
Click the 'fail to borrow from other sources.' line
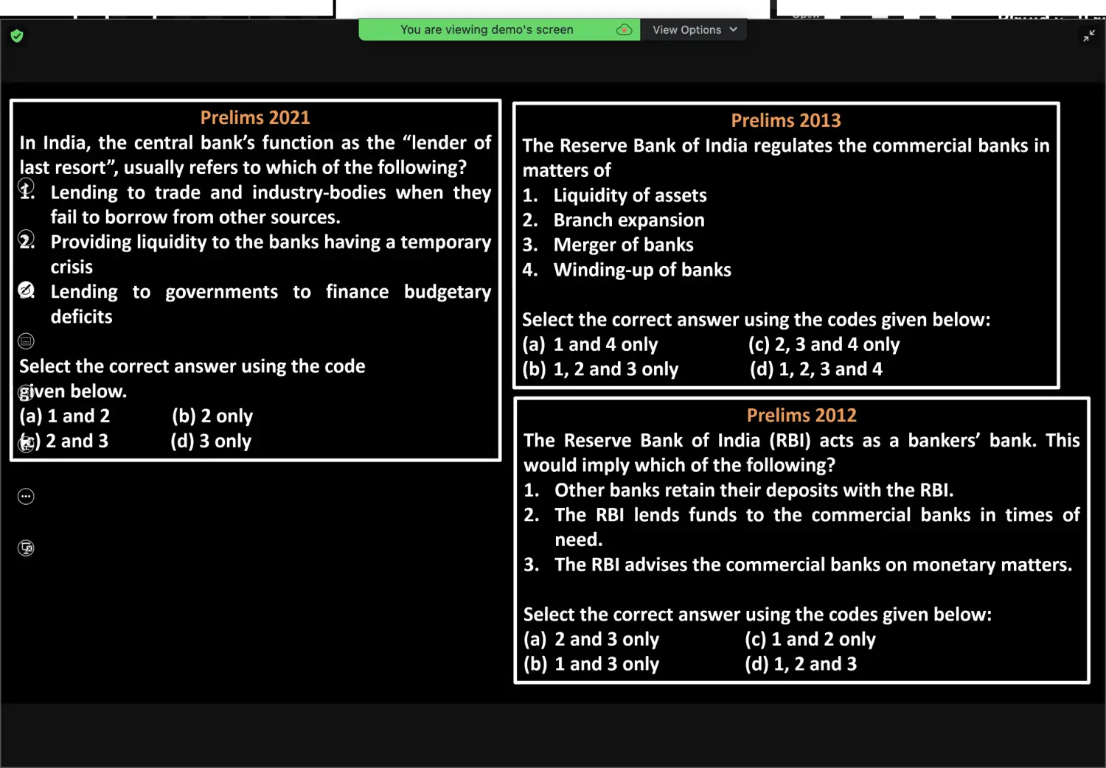pos(195,217)
